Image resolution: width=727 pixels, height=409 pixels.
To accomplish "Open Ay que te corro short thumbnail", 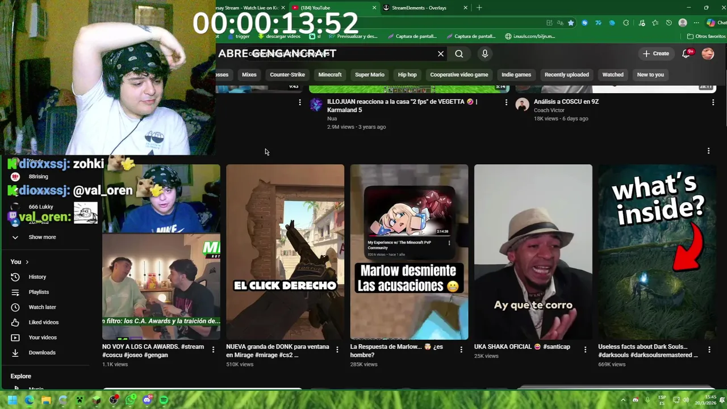I will tap(533, 252).
